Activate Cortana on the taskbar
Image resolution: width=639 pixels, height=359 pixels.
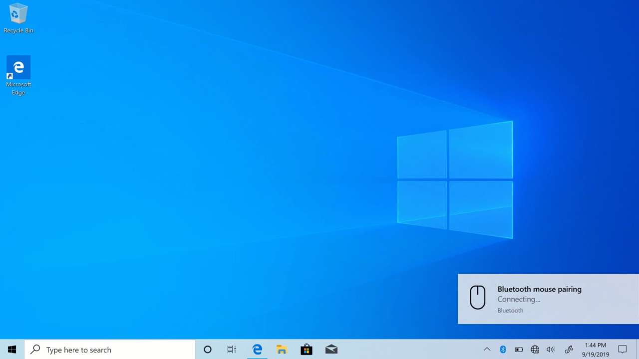click(x=207, y=350)
